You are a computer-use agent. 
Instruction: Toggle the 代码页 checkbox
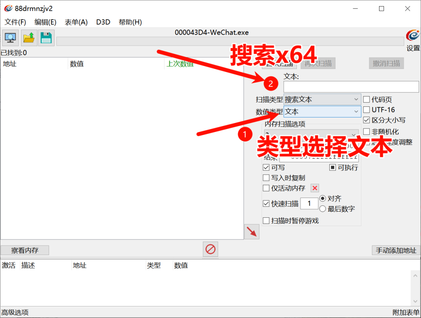click(366, 99)
